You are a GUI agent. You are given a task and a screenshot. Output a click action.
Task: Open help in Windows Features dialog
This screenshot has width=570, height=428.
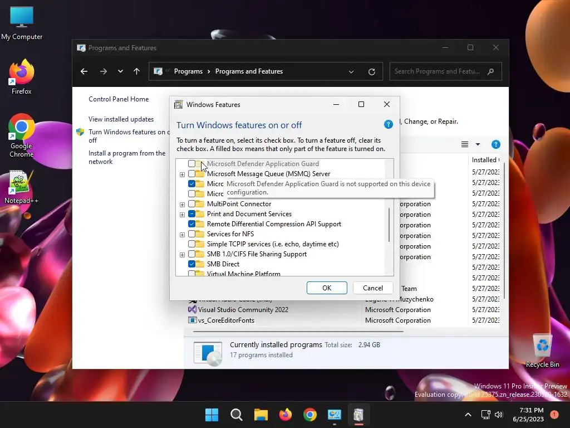[388, 124]
